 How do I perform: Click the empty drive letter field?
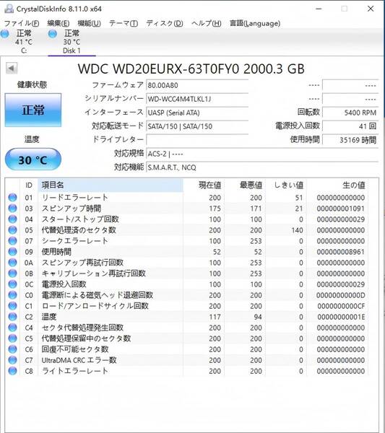(x=197, y=140)
